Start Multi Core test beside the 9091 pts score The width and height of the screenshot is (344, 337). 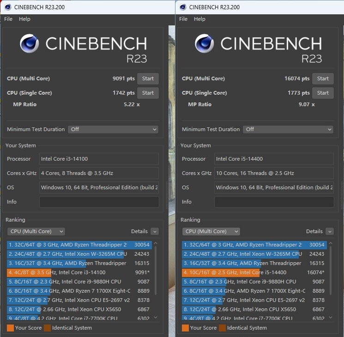pos(148,78)
